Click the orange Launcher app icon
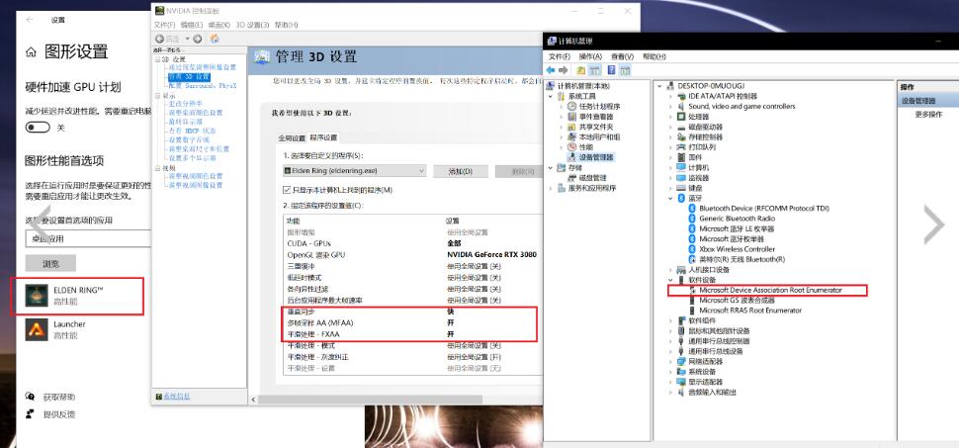The image size is (959, 448). point(36,329)
